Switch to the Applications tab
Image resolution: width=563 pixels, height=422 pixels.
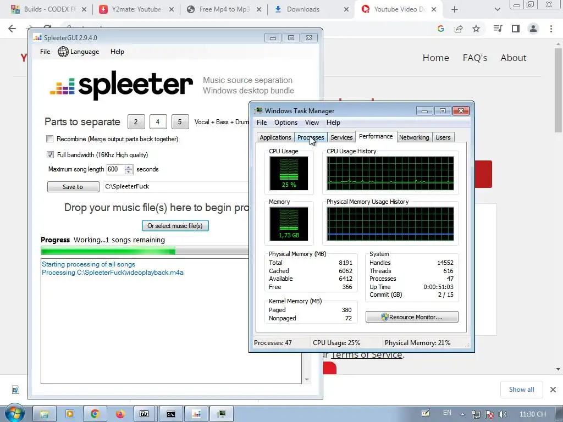[x=275, y=137]
